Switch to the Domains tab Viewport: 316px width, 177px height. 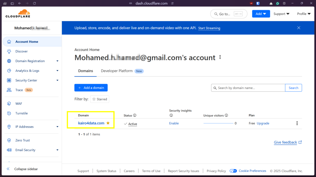click(x=85, y=71)
